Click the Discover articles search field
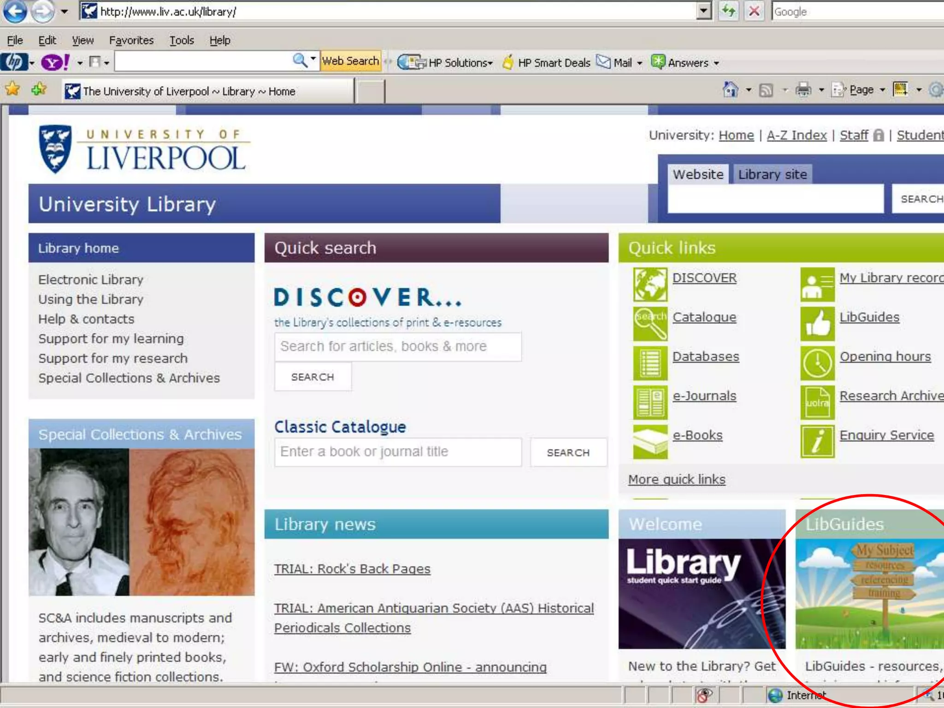The width and height of the screenshot is (944, 708). [x=398, y=347]
